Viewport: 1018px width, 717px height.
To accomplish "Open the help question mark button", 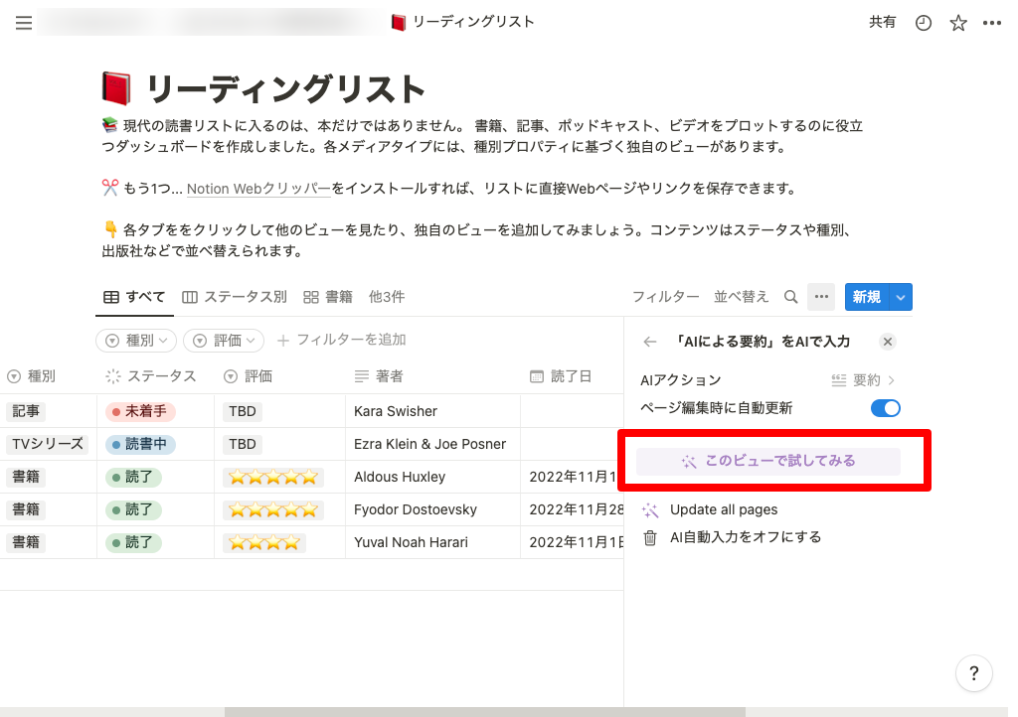I will [973, 673].
